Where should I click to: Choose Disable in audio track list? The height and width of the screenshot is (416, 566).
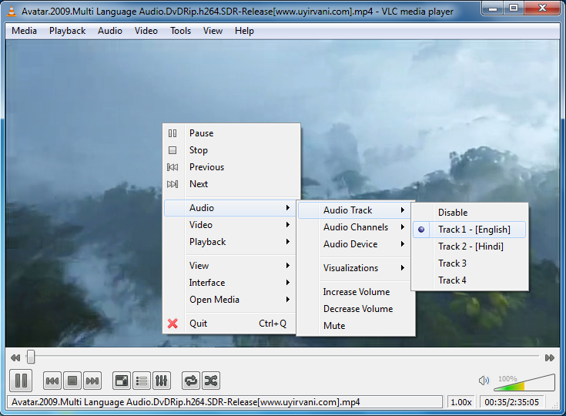[469, 213]
